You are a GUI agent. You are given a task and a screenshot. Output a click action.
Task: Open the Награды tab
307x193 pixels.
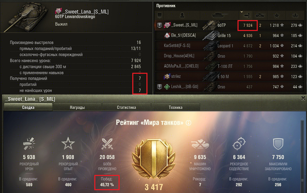(x=77, y=107)
